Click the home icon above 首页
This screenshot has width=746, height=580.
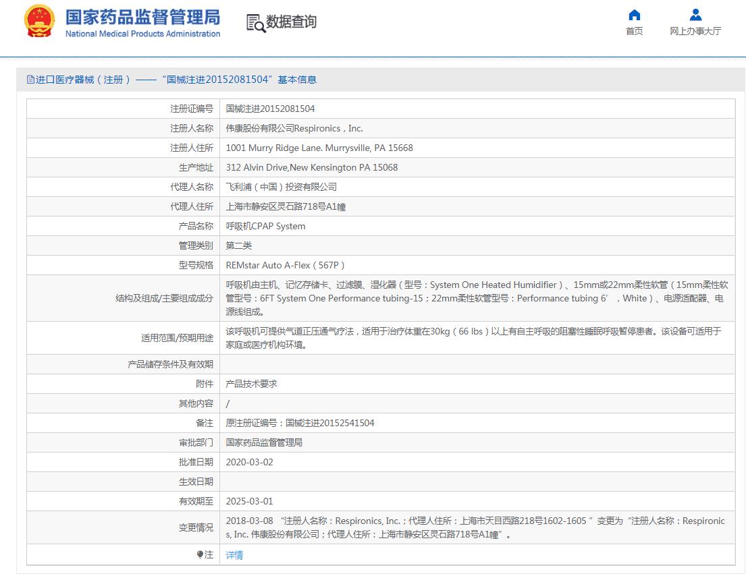point(634,15)
